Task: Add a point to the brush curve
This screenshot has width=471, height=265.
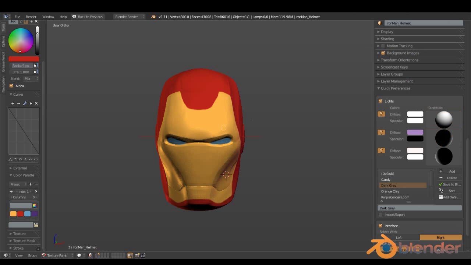Action: pyautogui.click(x=13, y=103)
